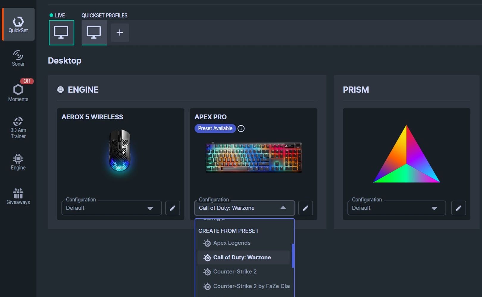482x297 pixels.
Task: Collapse the Apex Pro configuration dropdown
Action: click(x=245, y=208)
